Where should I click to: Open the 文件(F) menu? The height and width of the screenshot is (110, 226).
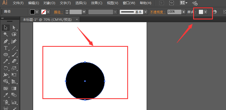[x=18, y=3]
